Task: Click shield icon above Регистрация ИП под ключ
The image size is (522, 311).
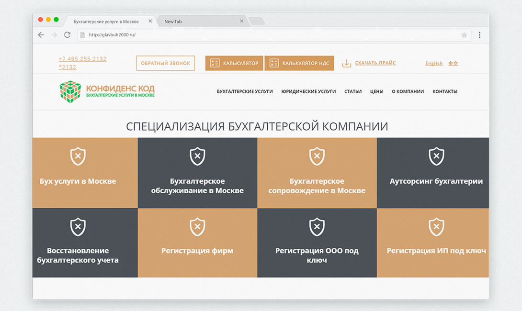Action: (436, 227)
